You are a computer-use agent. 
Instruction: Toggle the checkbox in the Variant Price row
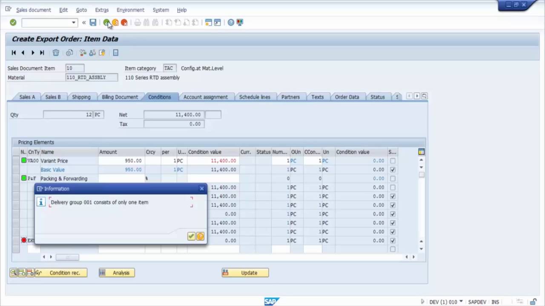(x=393, y=161)
